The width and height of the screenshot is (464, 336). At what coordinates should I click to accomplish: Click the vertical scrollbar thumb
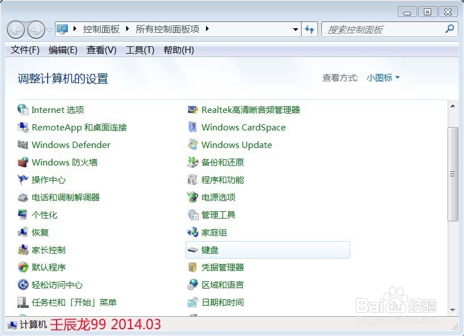[453, 174]
